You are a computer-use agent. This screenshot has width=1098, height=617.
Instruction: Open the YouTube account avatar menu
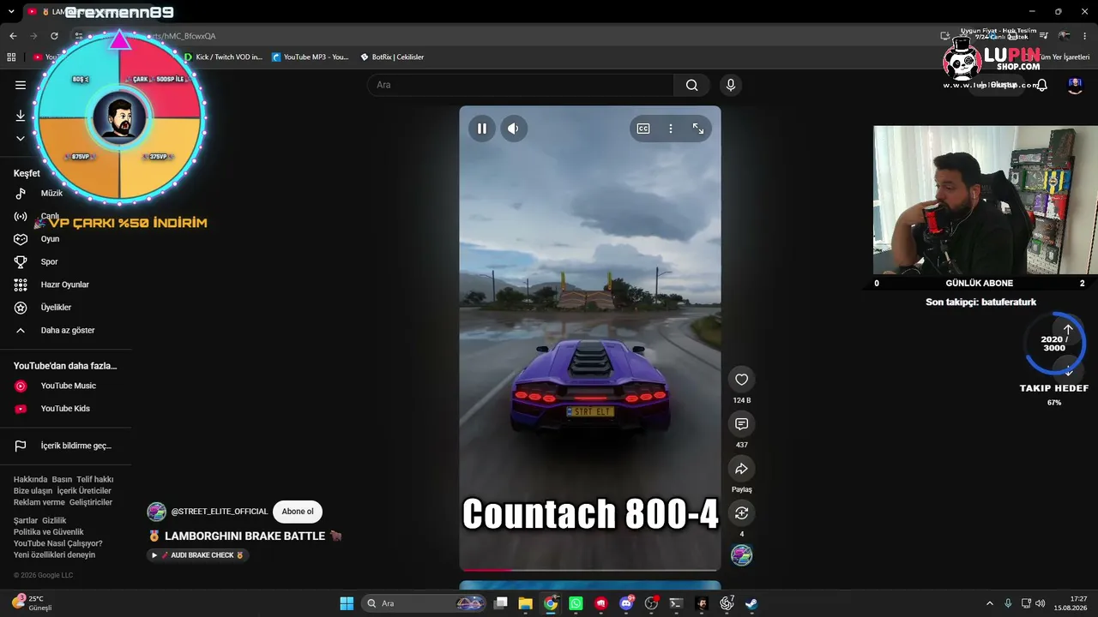(1075, 85)
